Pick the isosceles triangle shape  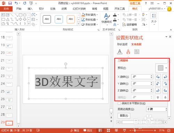(8, 19)
